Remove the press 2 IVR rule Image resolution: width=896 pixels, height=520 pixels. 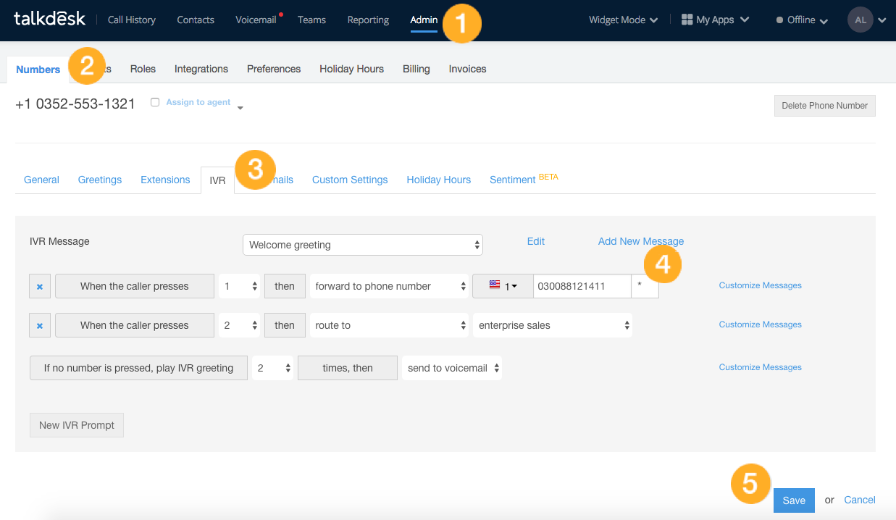[x=40, y=325]
